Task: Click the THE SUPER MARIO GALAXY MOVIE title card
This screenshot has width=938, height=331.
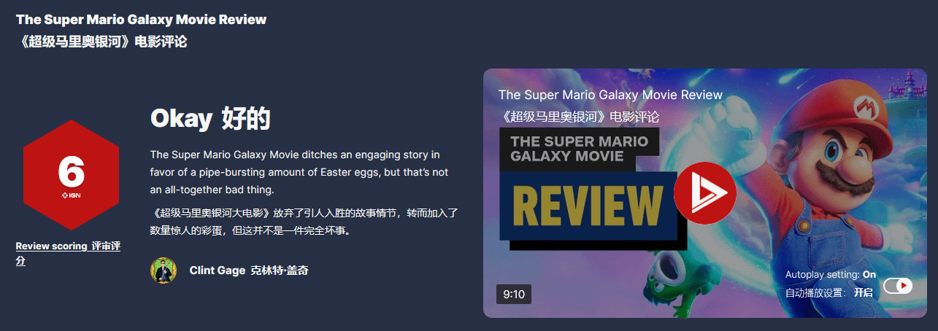Action: click(580, 149)
